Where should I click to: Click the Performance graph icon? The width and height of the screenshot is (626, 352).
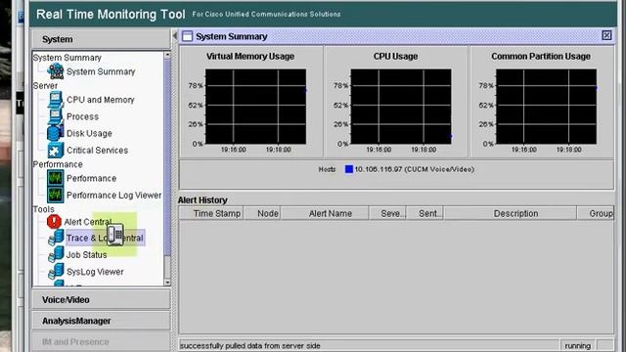click(x=56, y=178)
